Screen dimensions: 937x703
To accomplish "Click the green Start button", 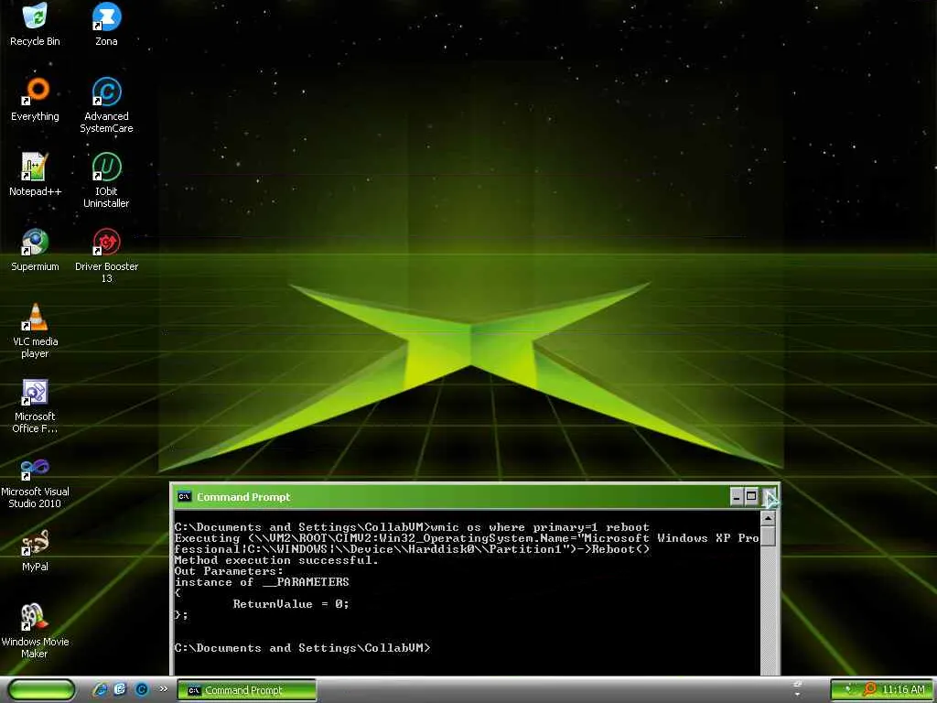I will click(42, 690).
